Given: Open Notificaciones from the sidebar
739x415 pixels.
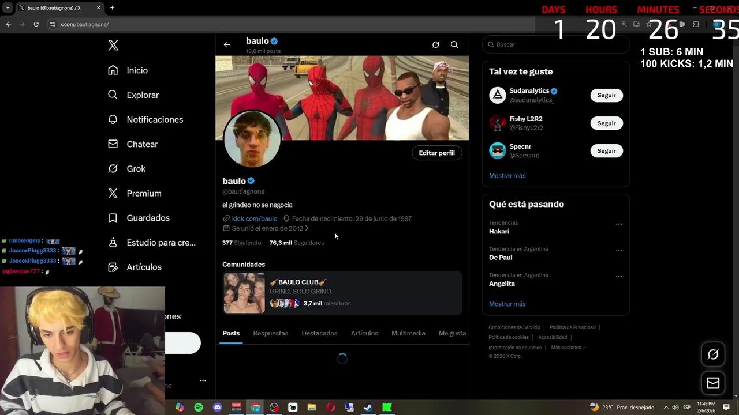Looking at the screenshot, I should tap(145, 119).
